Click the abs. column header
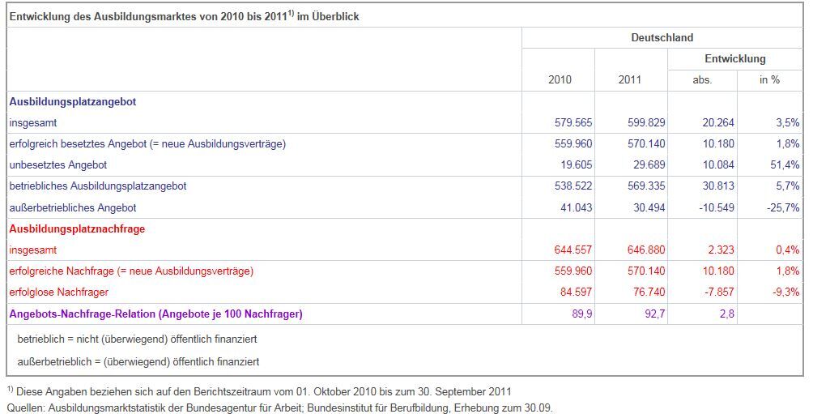The width and height of the screenshot is (813, 414). pos(702,79)
